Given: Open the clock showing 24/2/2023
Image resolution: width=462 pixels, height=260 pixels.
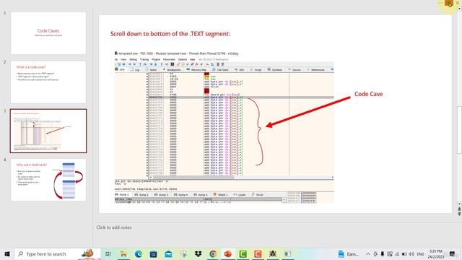Looking at the screenshot, I should 436,253.
